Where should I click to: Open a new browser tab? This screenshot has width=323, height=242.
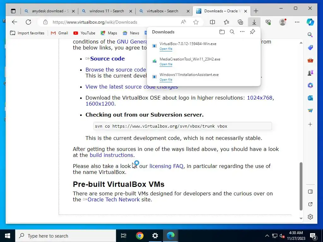click(256, 11)
